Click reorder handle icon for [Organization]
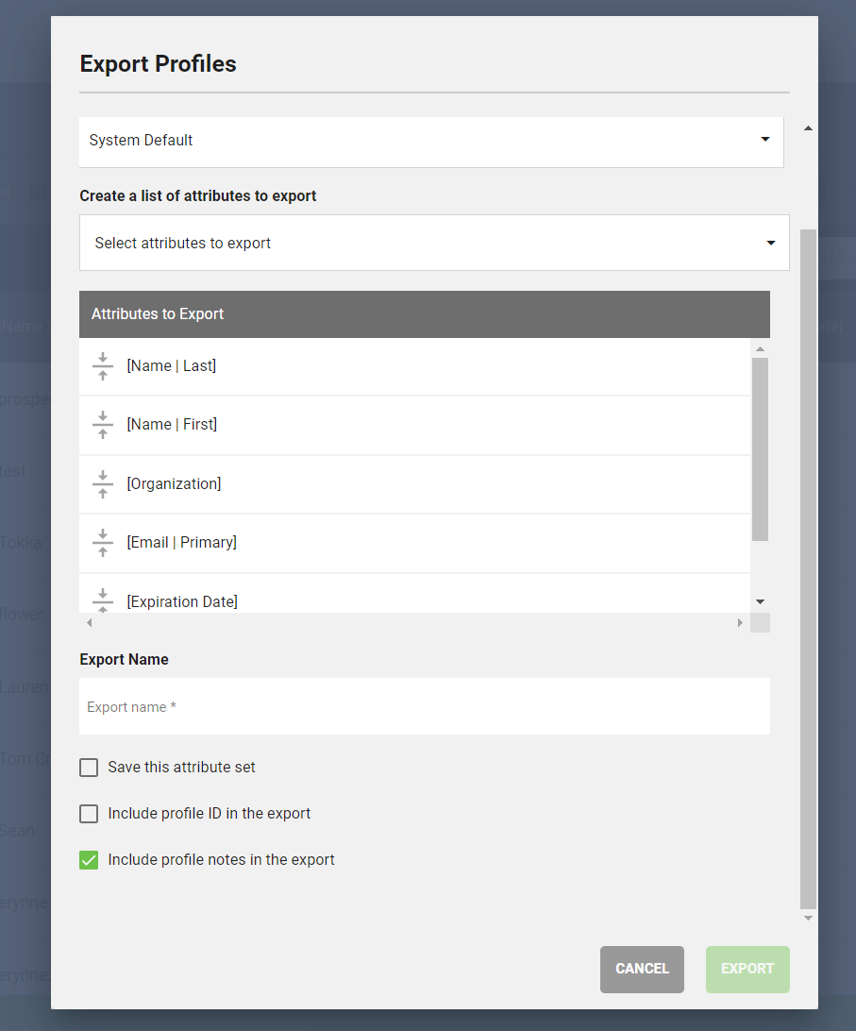The height and width of the screenshot is (1031, 856). point(103,484)
